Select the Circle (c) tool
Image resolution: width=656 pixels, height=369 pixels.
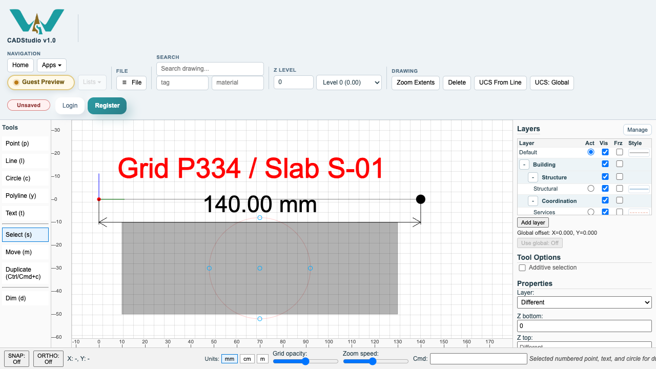click(25, 178)
